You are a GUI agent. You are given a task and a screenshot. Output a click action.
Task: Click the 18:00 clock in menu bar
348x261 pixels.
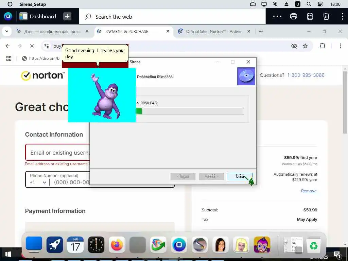click(335, 4)
